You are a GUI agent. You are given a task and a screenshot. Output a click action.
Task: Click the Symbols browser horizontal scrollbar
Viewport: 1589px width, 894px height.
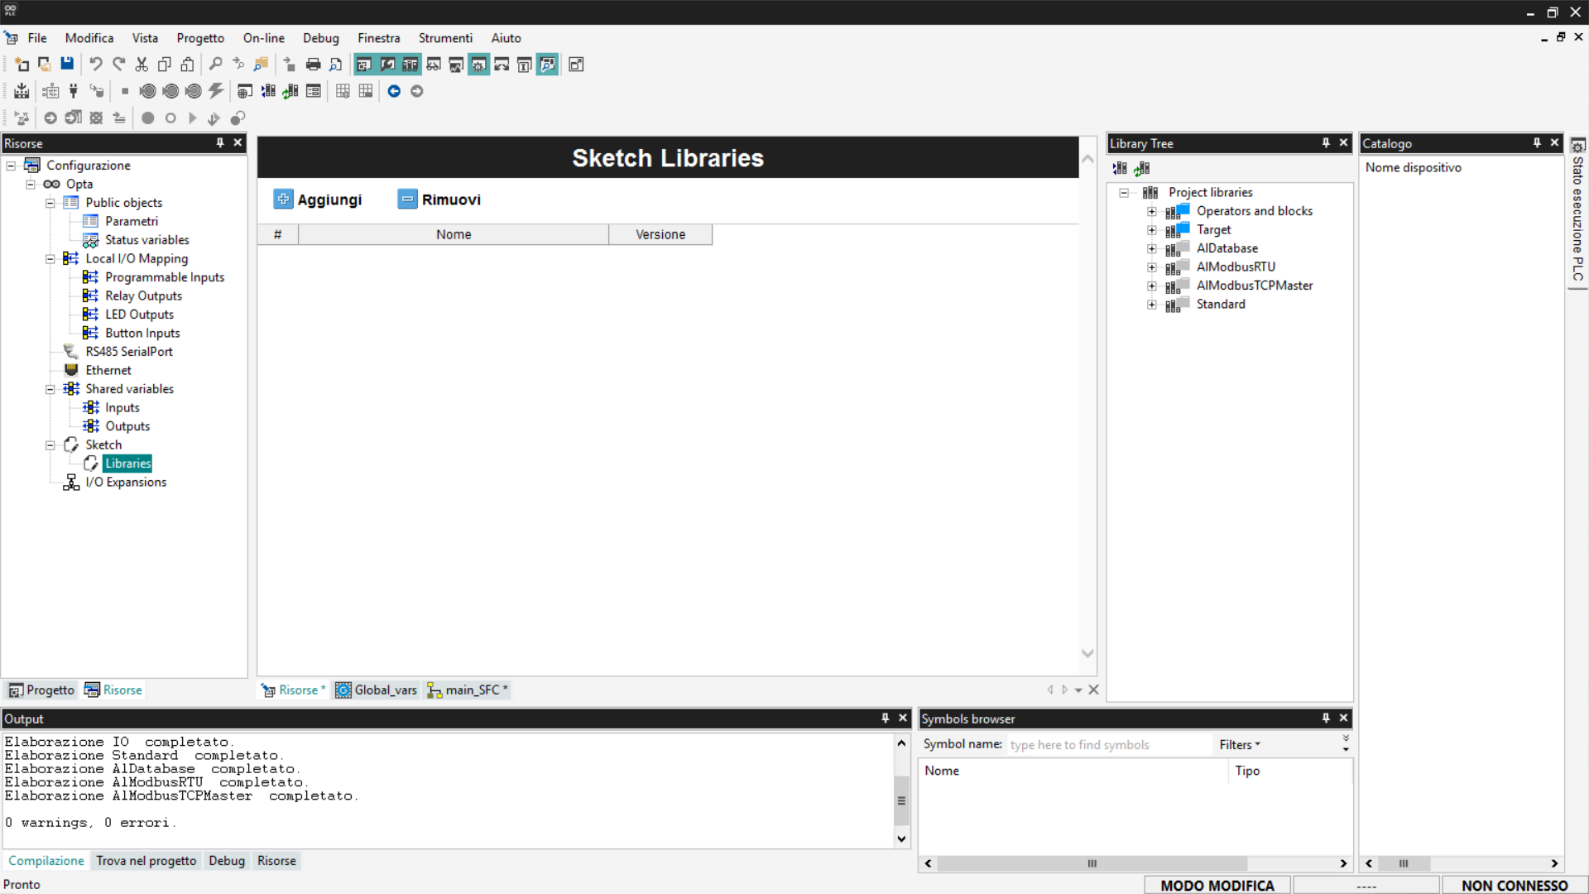tap(1091, 863)
